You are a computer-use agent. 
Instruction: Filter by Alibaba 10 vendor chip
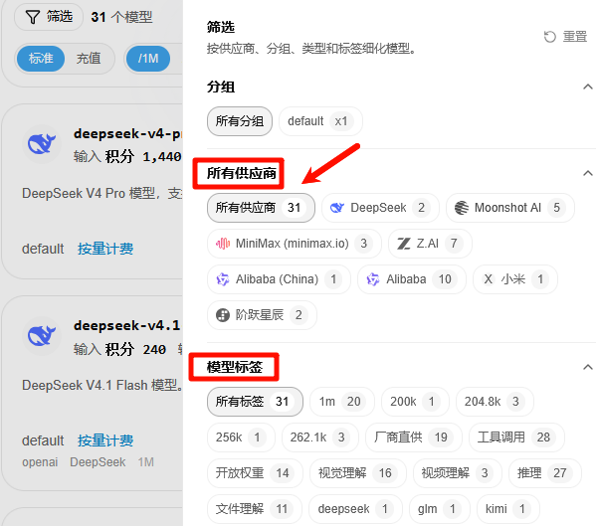412,279
